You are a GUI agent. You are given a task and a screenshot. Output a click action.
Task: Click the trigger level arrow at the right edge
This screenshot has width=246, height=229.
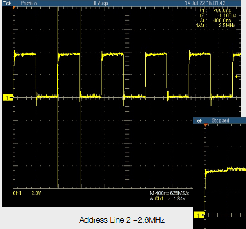pos(238,77)
